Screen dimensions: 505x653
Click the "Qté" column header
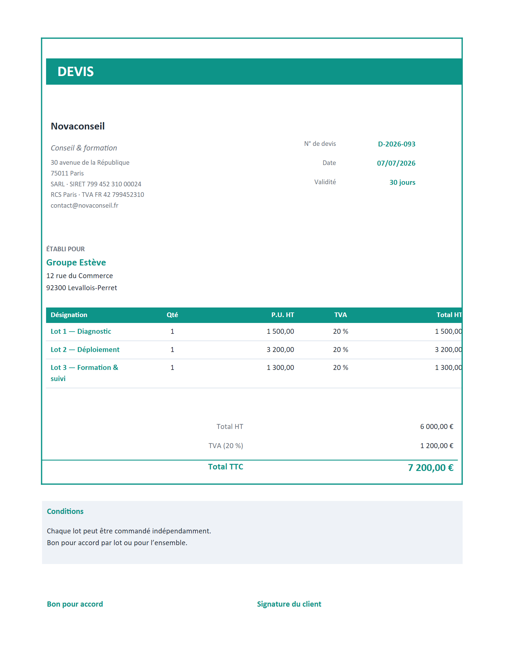172,315
